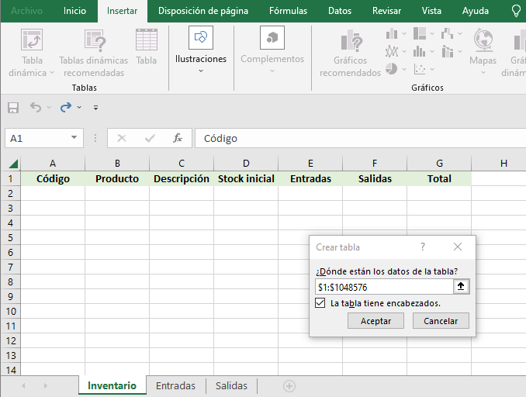Insert a hierarchy treemap chart
The width and height of the screenshot is (526, 397).
(x=419, y=33)
